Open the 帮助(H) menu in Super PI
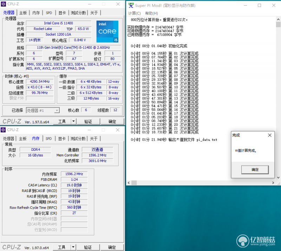Image resolution: width=281 pixels, height=251 pixels. pyautogui.click(x=151, y=13)
